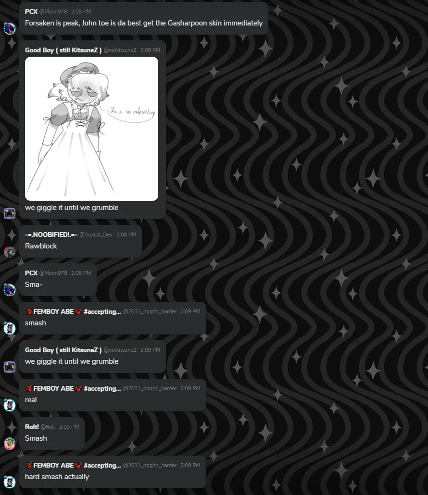Image resolution: width=428 pixels, height=495 pixels.
Task: Click the 2:08 PM timestamp on the Rawblock message
Action: click(126, 235)
